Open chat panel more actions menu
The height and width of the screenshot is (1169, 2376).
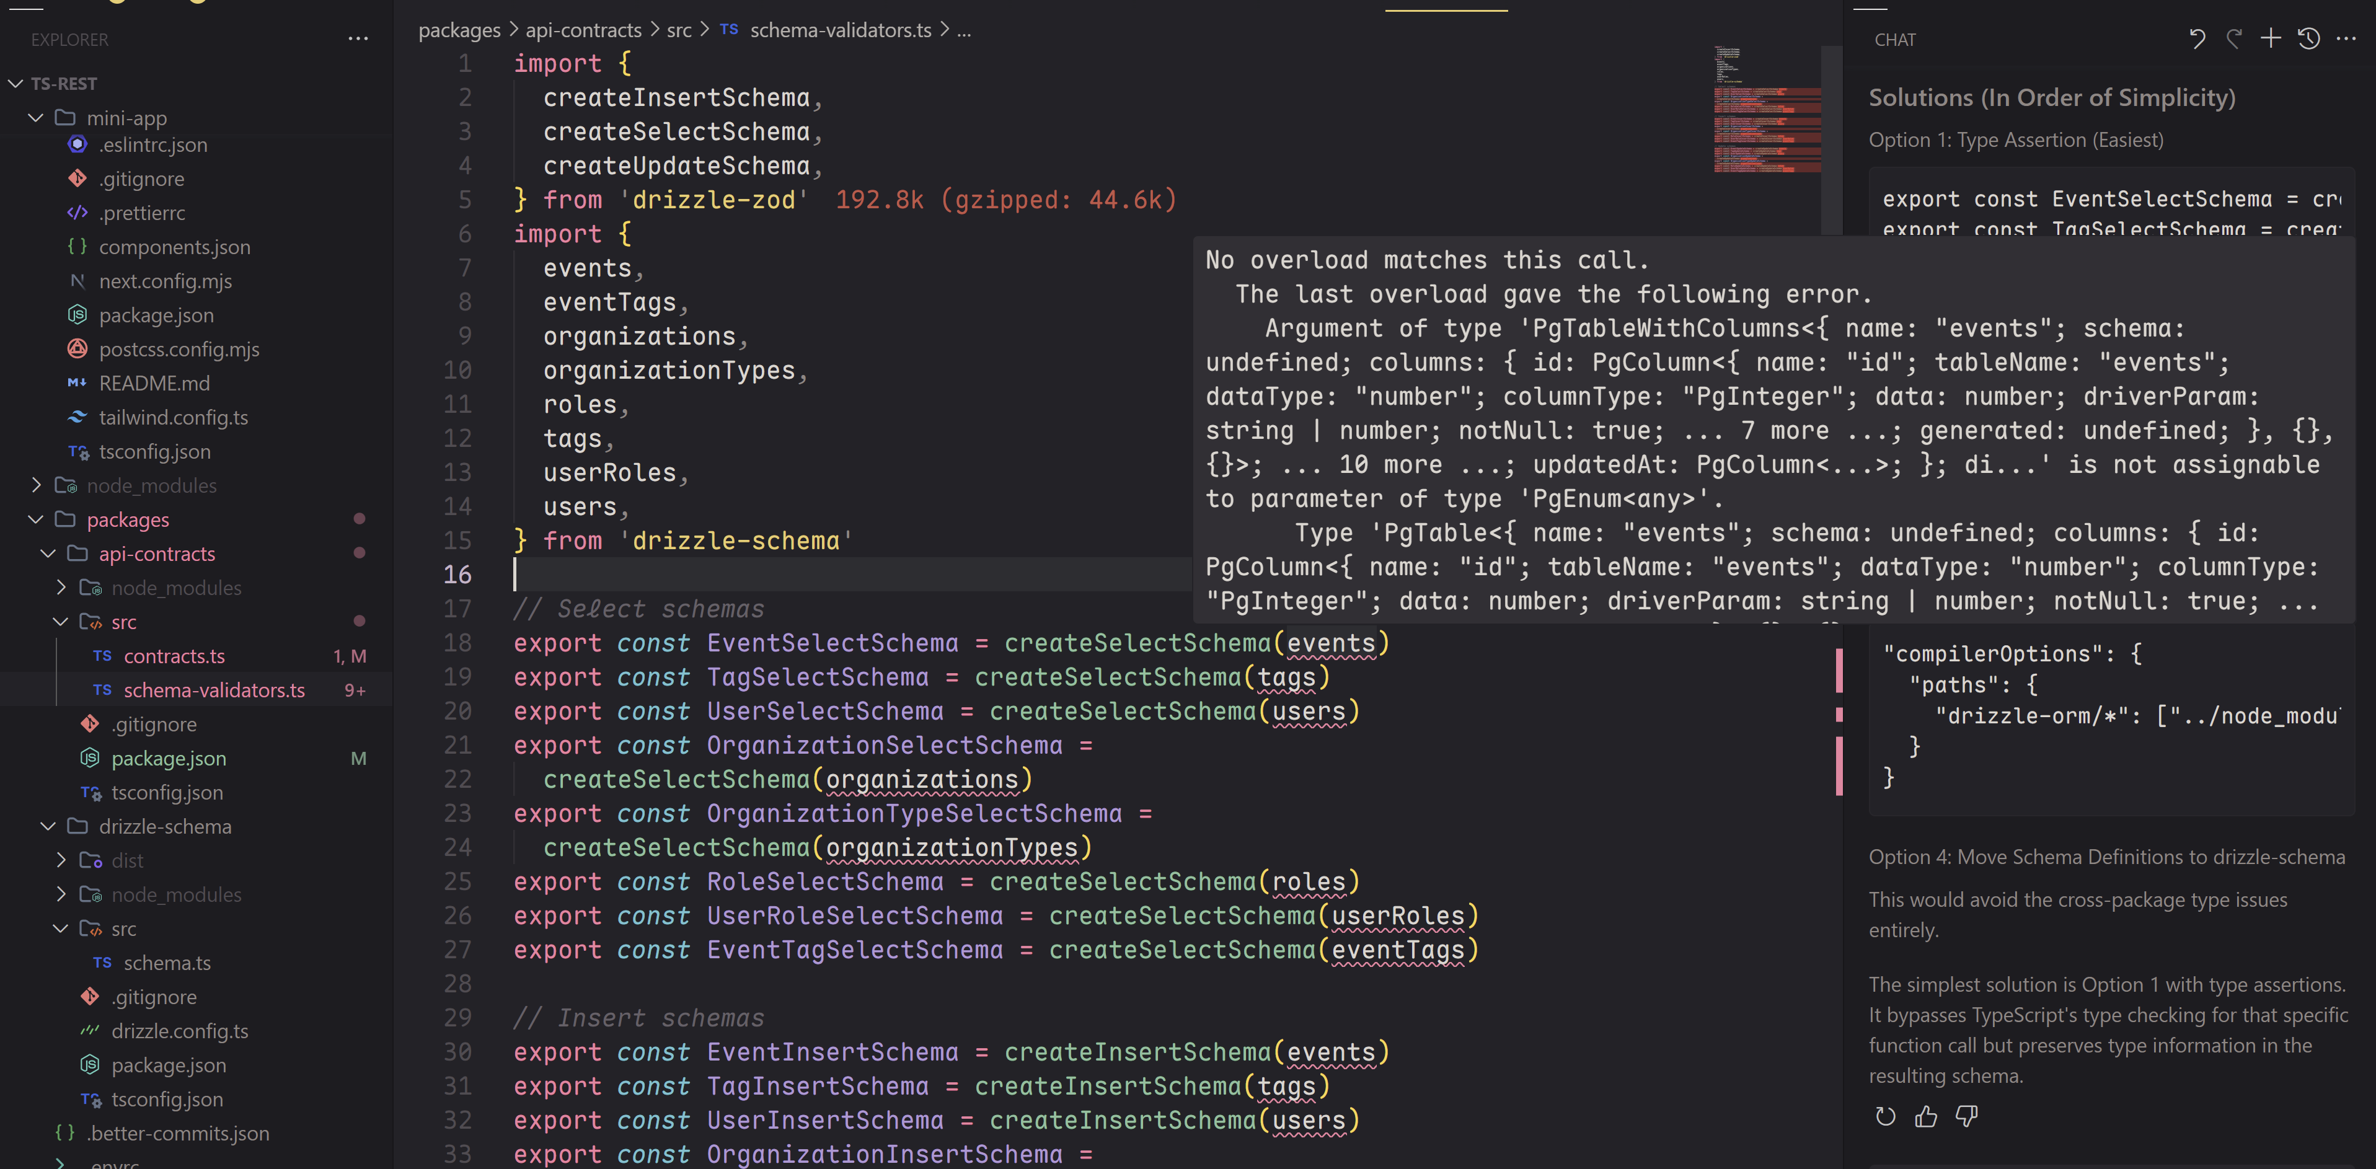(2346, 38)
